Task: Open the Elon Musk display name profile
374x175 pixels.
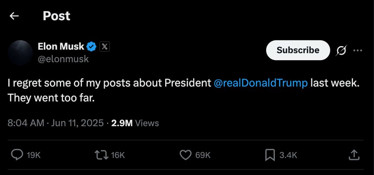Action: pos(61,47)
